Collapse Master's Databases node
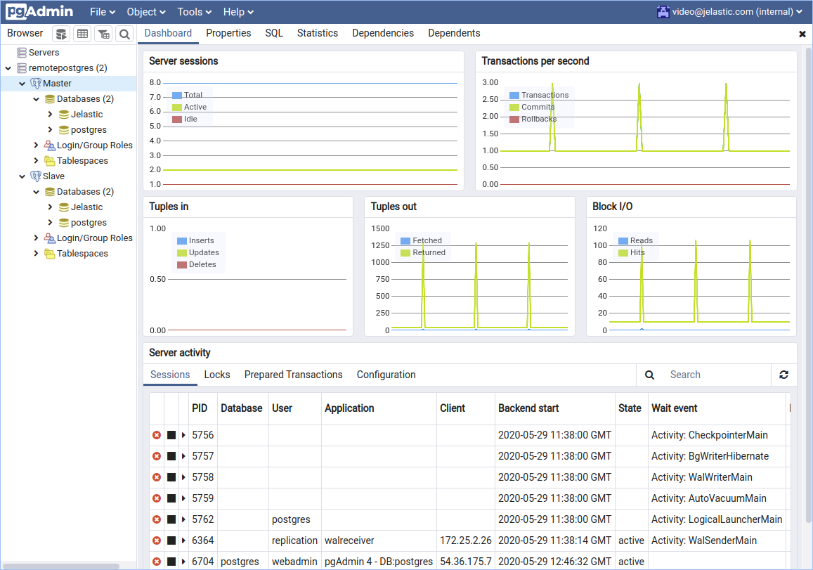Screen dimensions: 813x570 tap(37, 99)
